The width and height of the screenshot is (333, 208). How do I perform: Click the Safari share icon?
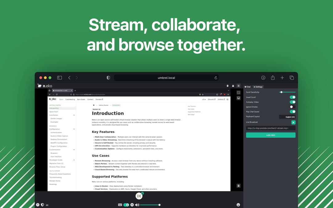[x=273, y=78]
